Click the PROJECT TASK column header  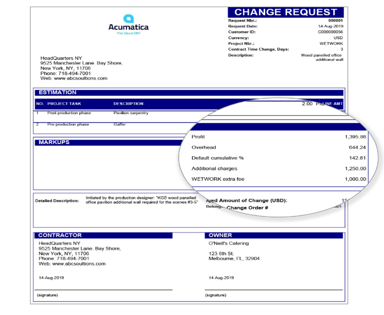(64, 104)
